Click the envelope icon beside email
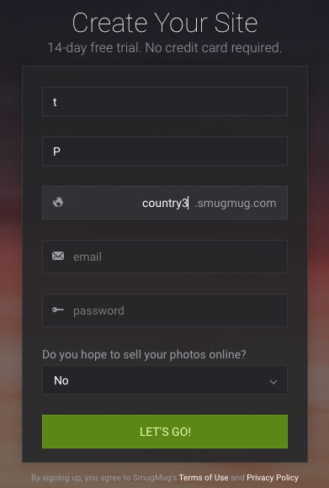 [x=58, y=256]
